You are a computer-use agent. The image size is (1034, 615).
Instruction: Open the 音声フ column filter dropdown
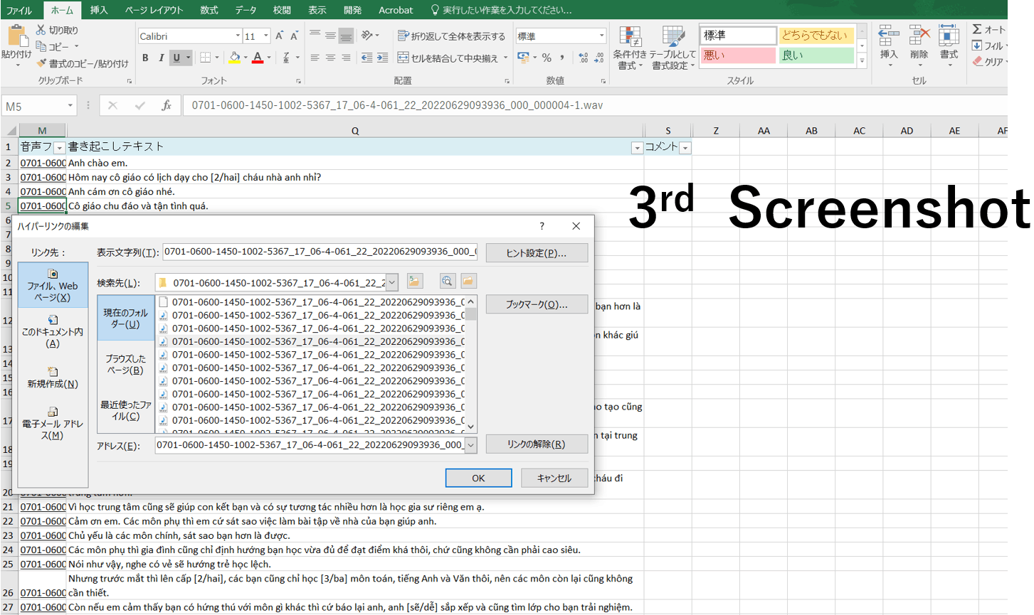pos(60,148)
